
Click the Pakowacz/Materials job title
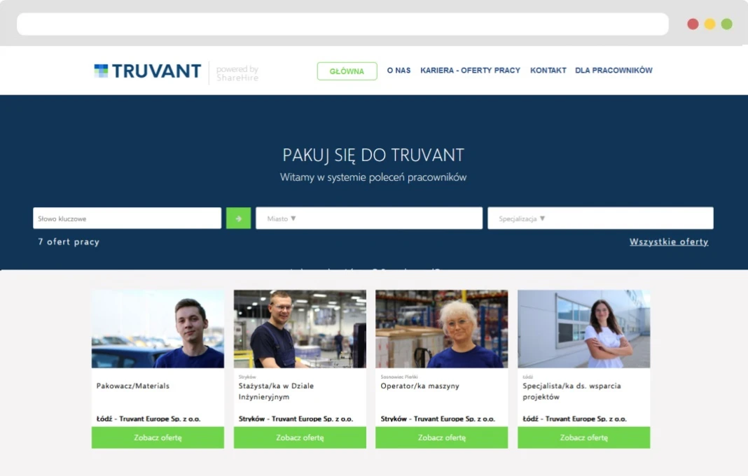132,386
